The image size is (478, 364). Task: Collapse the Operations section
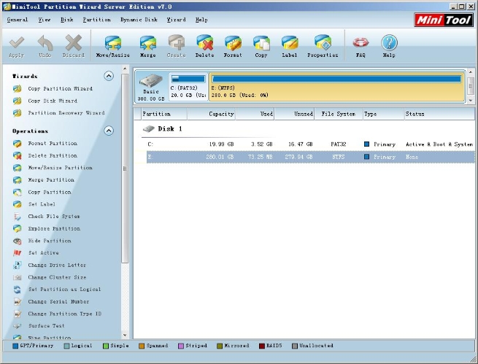(109, 131)
